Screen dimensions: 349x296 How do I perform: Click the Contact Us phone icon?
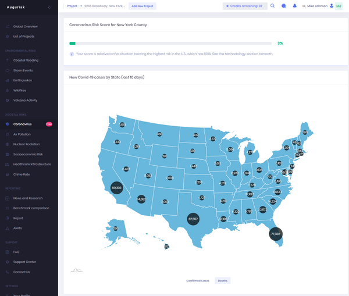click(8, 272)
